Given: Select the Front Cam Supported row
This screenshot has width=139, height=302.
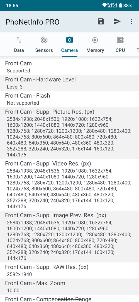Looking at the screenshot, I should [x=70, y=67].
